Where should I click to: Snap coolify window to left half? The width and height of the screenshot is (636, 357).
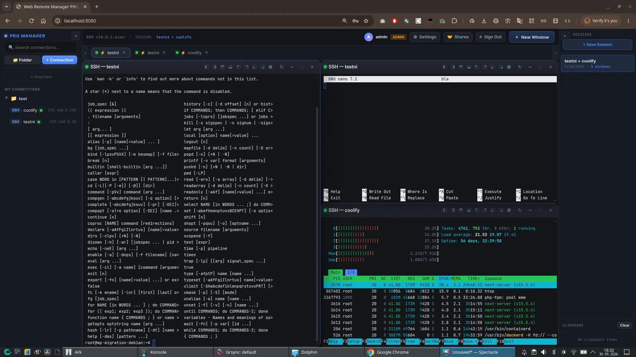(445, 210)
